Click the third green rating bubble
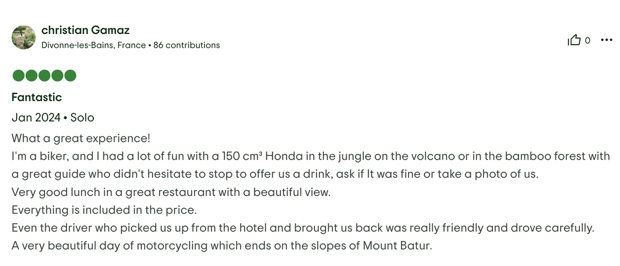620x266 pixels. [44, 76]
